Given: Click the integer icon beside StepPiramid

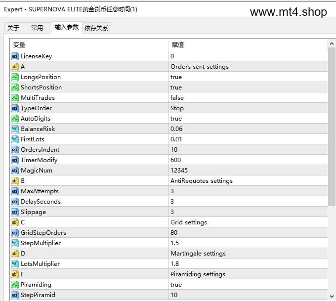Looking at the screenshot, I should click(14, 295).
